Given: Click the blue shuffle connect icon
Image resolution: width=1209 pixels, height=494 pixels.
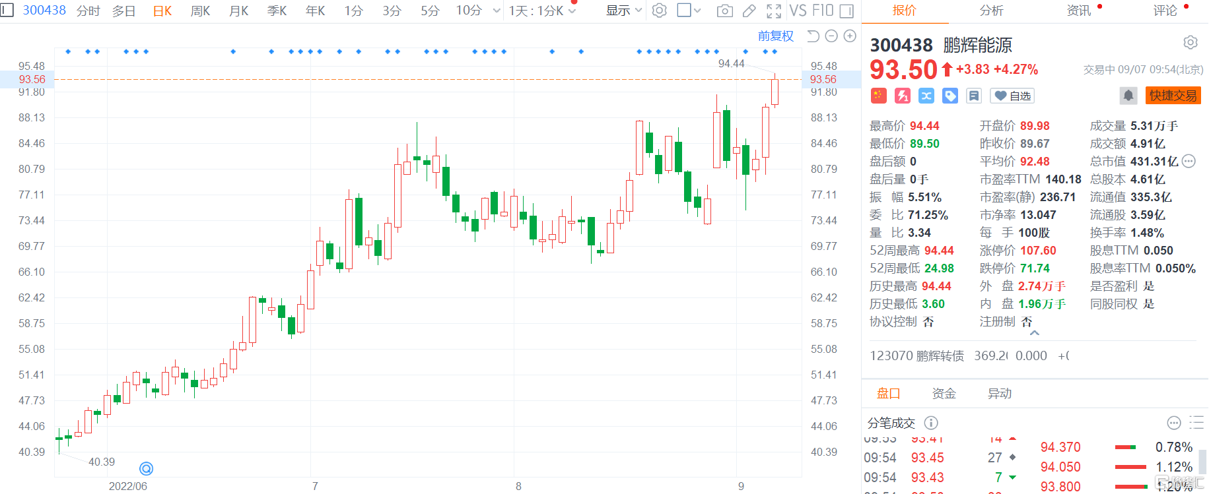Looking at the screenshot, I should pyautogui.click(x=926, y=96).
